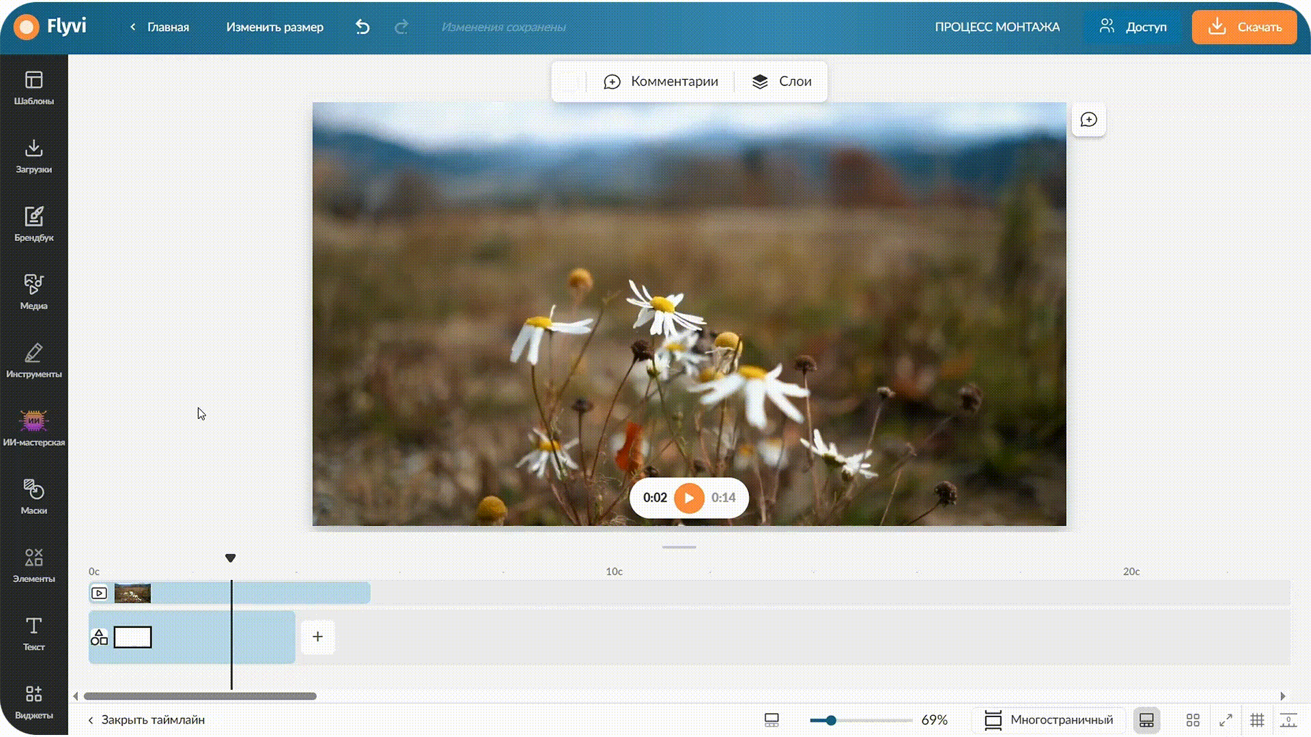Click the timeline playhead marker

click(230, 558)
